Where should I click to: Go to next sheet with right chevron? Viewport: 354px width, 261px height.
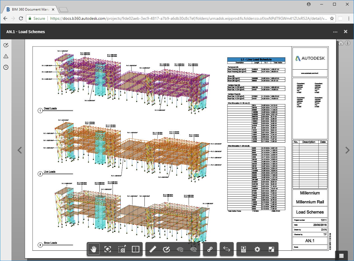click(x=347, y=150)
